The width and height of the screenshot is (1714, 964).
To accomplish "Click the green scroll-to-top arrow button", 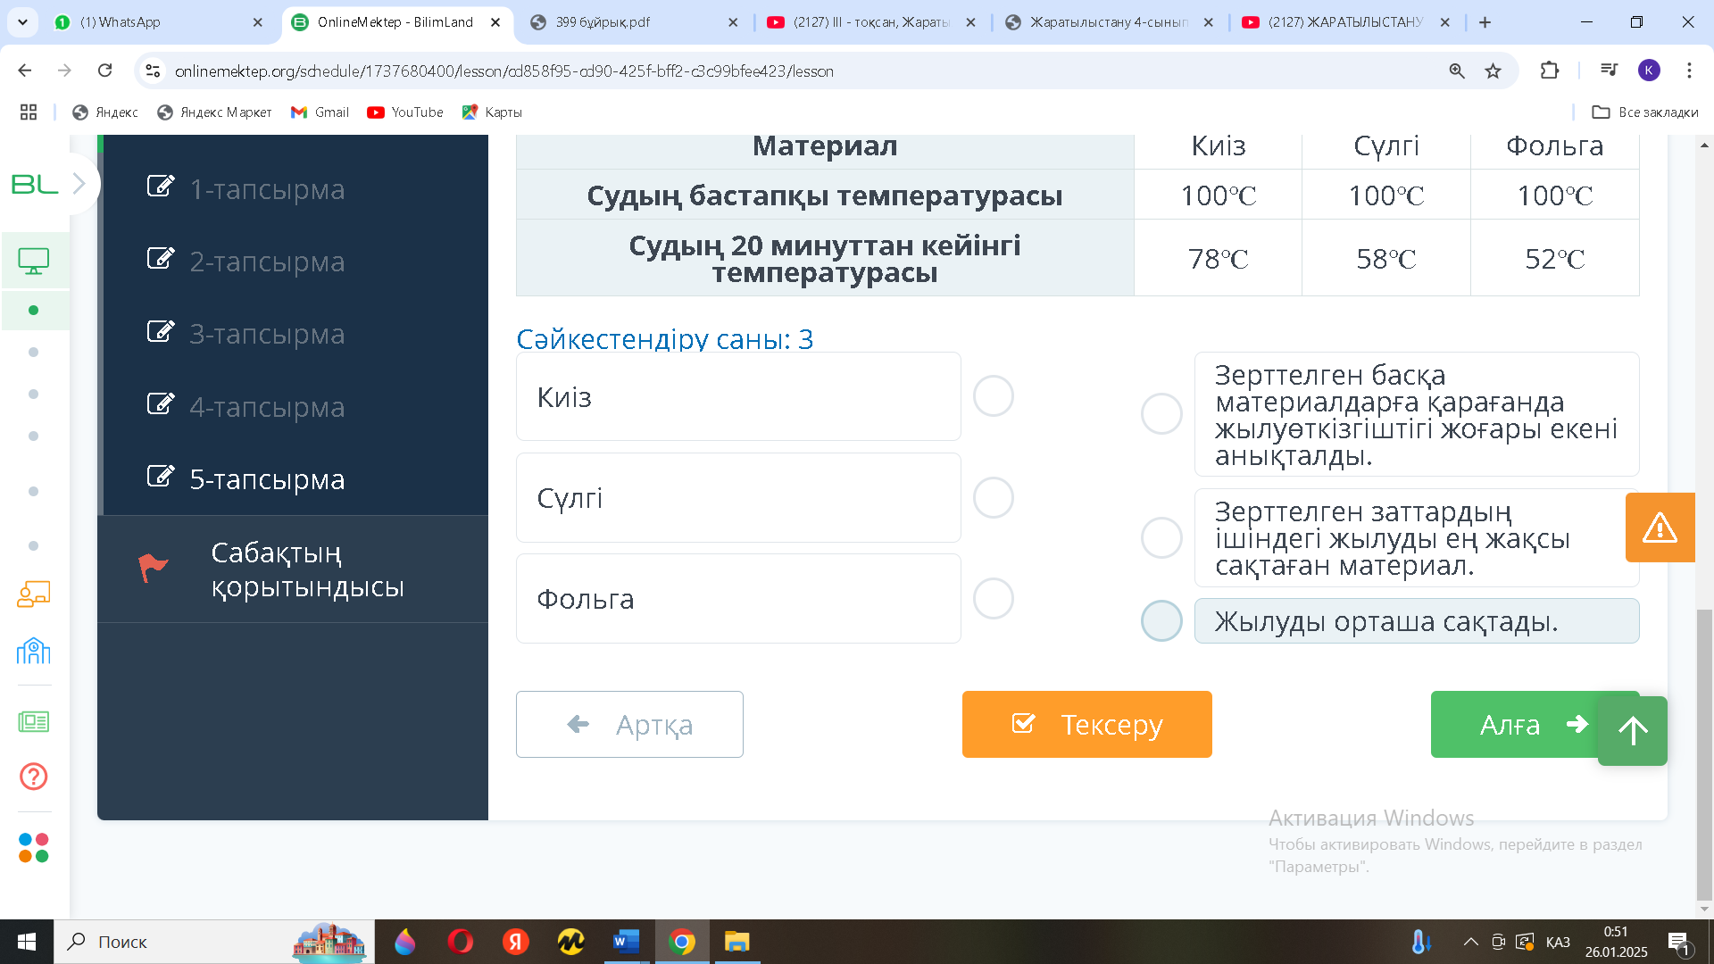I will coord(1633,731).
